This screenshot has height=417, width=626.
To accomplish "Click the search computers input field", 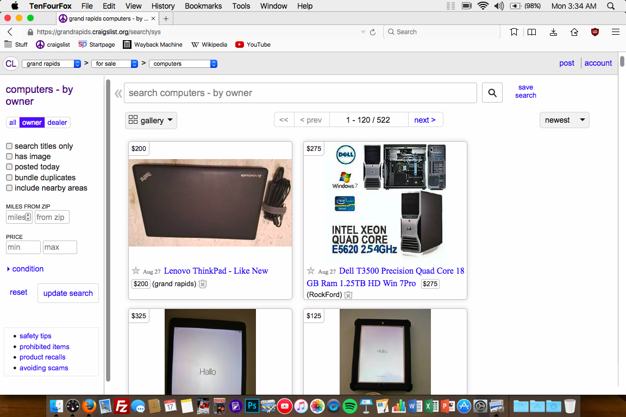I will click(x=300, y=93).
